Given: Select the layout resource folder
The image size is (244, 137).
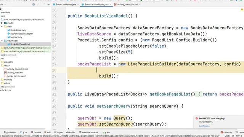Looking at the screenshot, I should (x=7, y=65).
